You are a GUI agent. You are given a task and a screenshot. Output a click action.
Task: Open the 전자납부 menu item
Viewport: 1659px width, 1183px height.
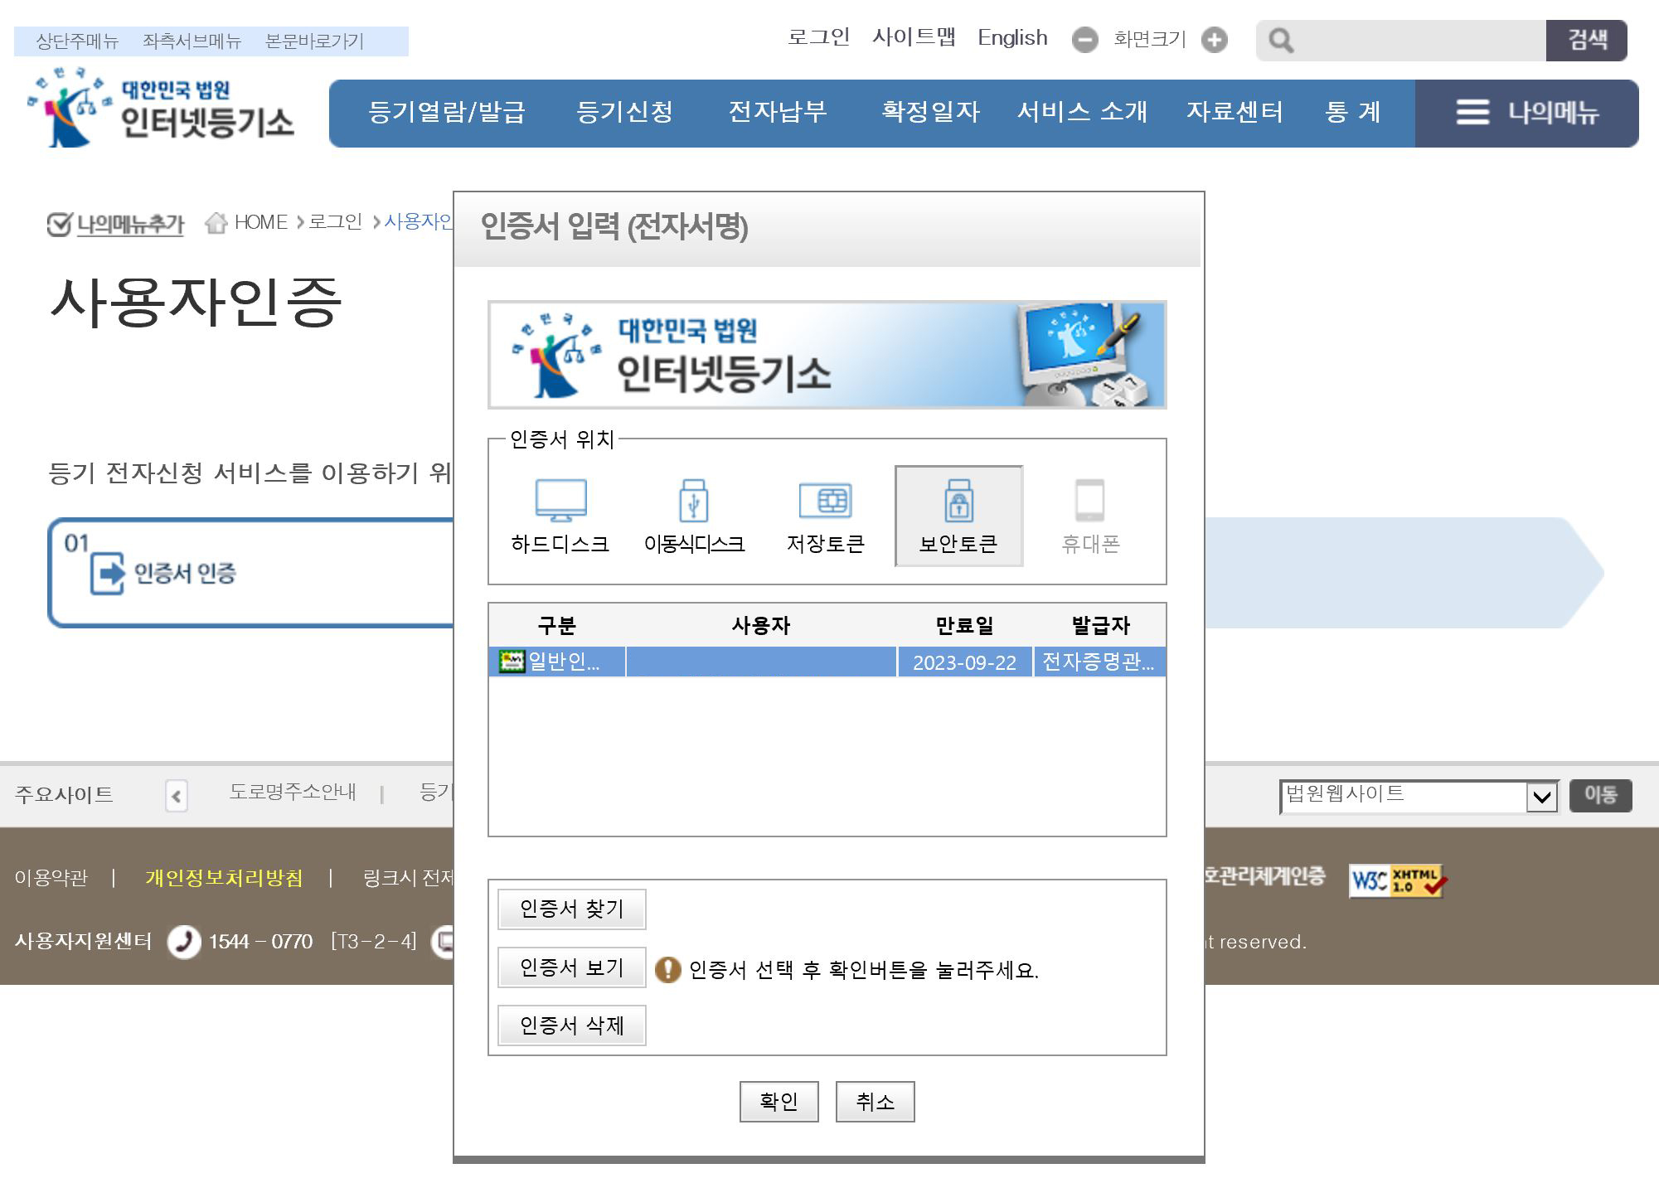pos(777,112)
